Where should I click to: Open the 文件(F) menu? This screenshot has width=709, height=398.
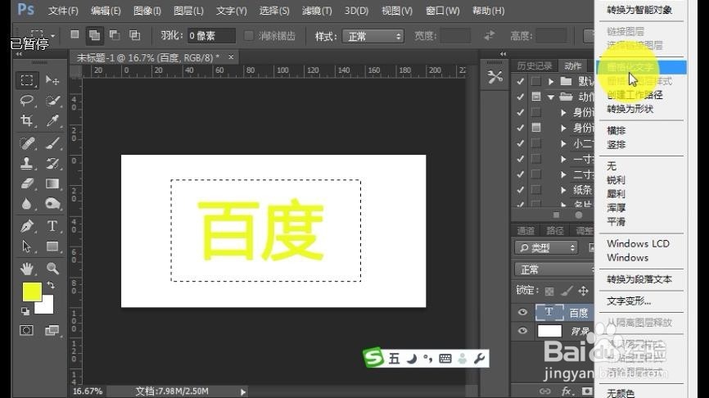[63, 11]
